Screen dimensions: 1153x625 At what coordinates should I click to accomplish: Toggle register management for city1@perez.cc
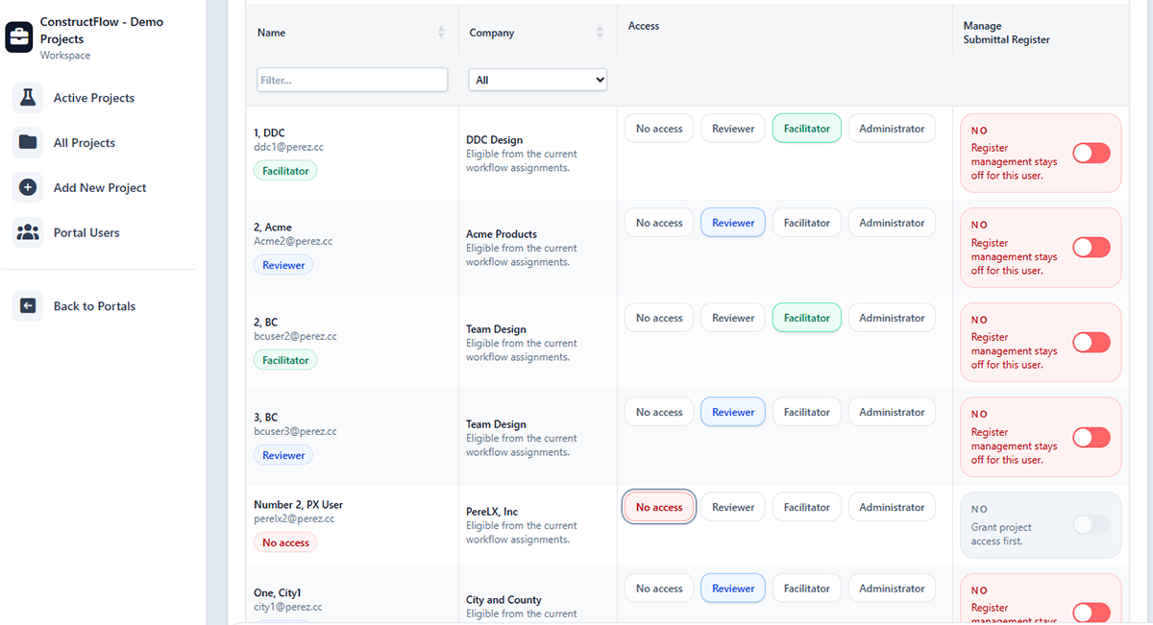(x=1092, y=613)
